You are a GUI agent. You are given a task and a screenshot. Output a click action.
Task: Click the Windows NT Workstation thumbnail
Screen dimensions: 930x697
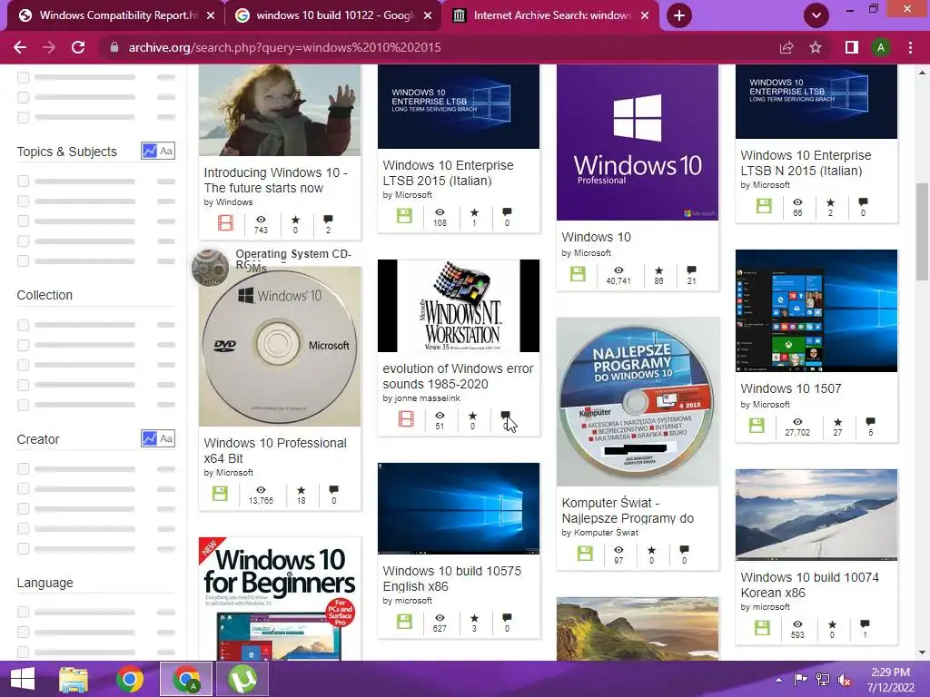pos(459,306)
